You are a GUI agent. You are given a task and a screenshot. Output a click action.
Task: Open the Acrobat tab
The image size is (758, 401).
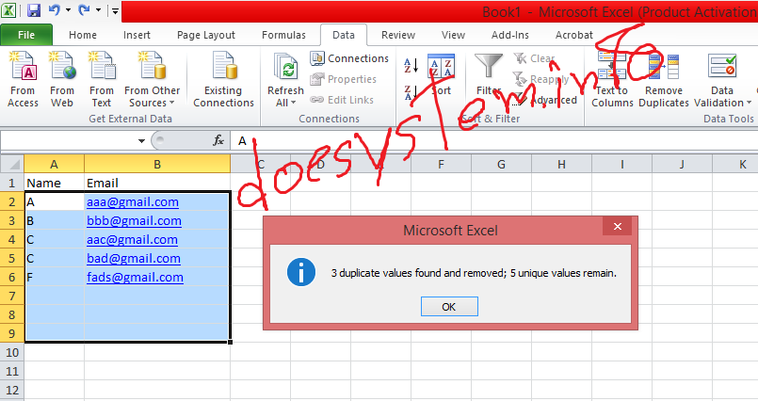(x=573, y=35)
